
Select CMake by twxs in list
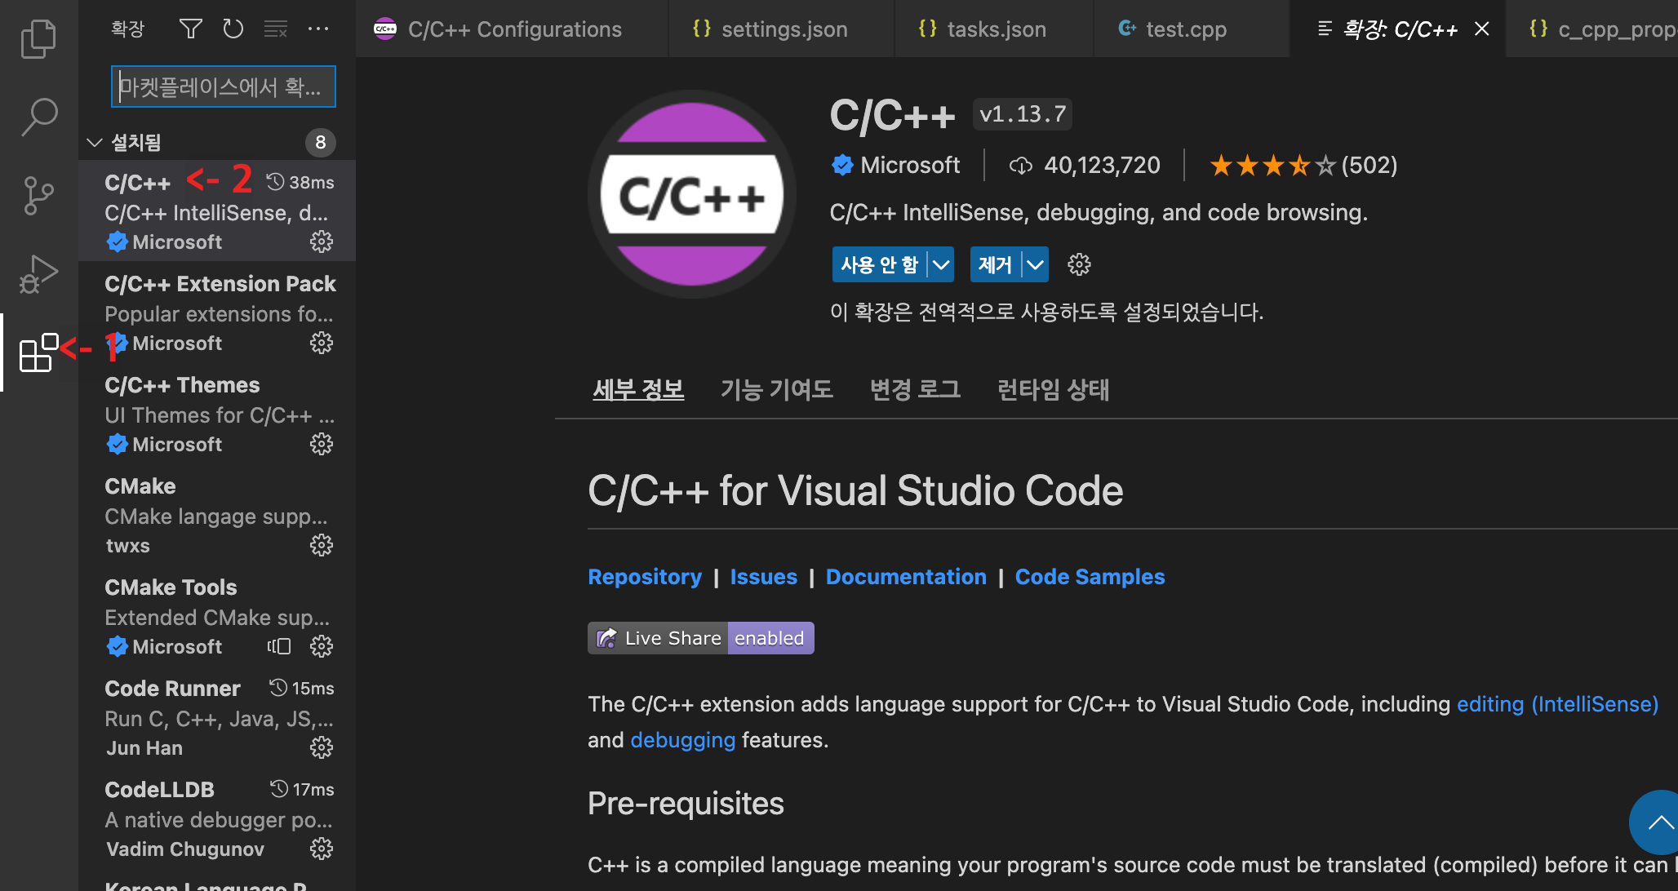(217, 515)
